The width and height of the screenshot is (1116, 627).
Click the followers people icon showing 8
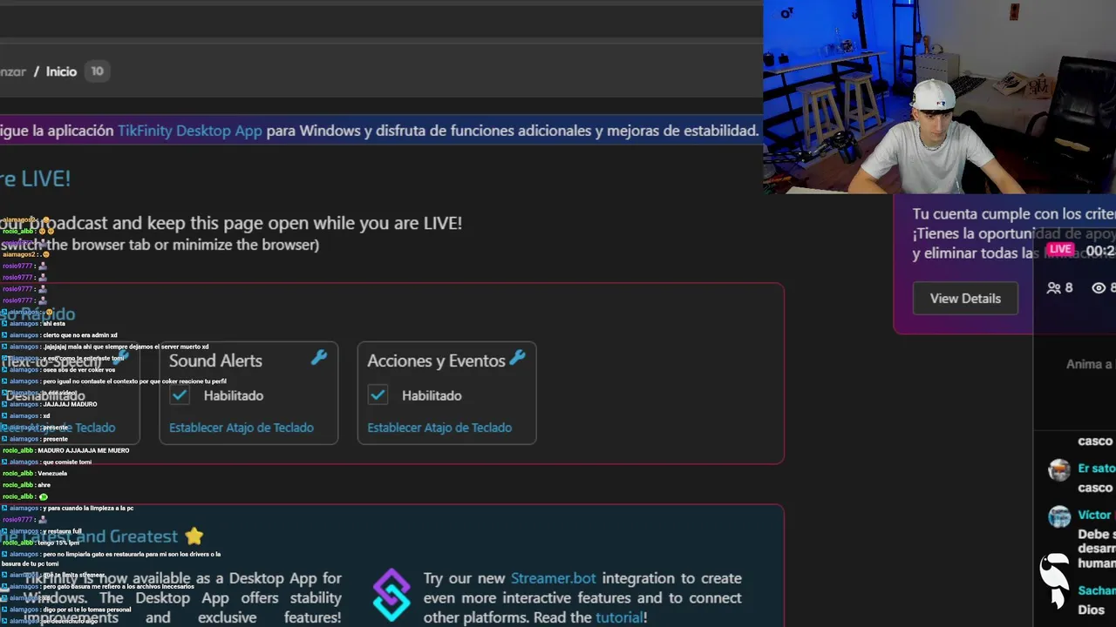click(x=1054, y=287)
